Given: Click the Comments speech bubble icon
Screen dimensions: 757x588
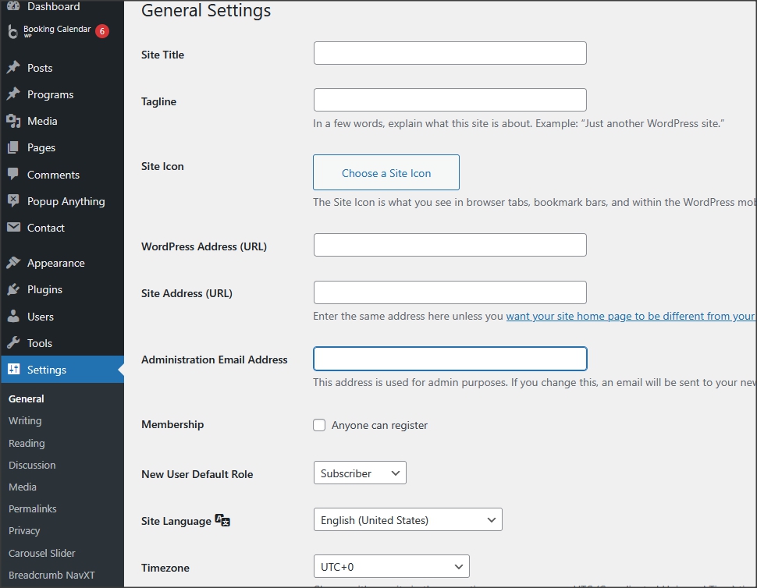Looking at the screenshot, I should [x=13, y=175].
